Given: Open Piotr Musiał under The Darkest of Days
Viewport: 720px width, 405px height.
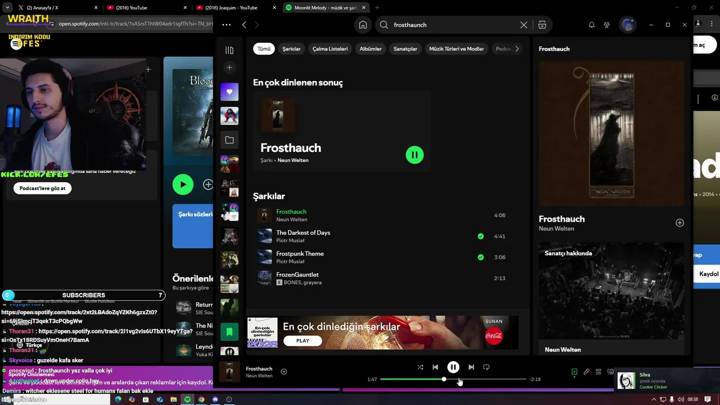Looking at the screenshot, I should coord(290,240).
